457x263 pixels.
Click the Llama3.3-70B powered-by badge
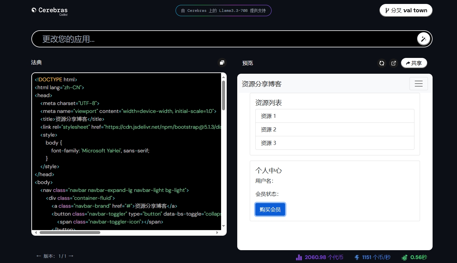(x=223, y=11)
